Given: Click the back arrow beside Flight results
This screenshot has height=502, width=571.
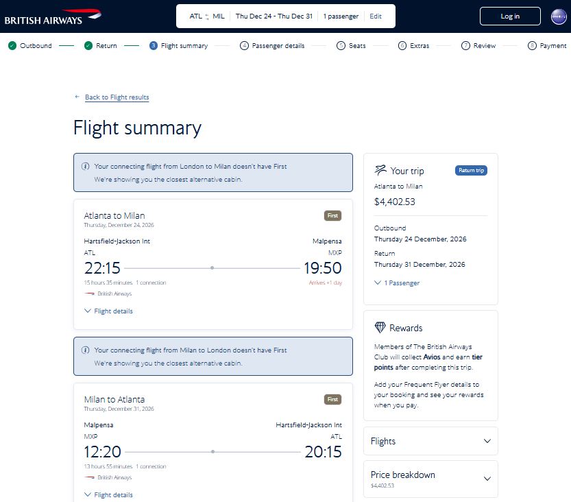Looking at the screenshot, I should click(77, 97).
